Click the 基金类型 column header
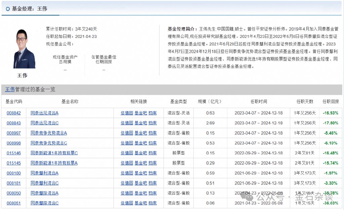Viewport: 344px width, 210px height. [x=179, y=102]
